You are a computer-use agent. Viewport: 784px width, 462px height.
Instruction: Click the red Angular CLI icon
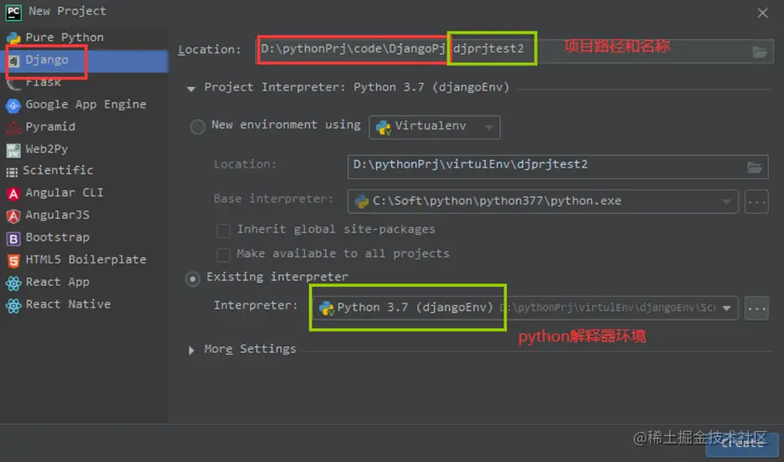coord(13,194)
